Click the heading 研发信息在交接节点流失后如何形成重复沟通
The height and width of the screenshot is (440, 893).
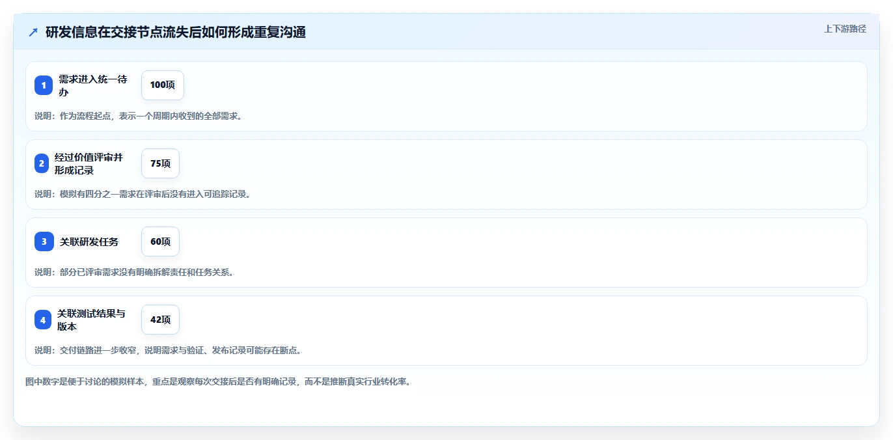click(x=176, y=32)
